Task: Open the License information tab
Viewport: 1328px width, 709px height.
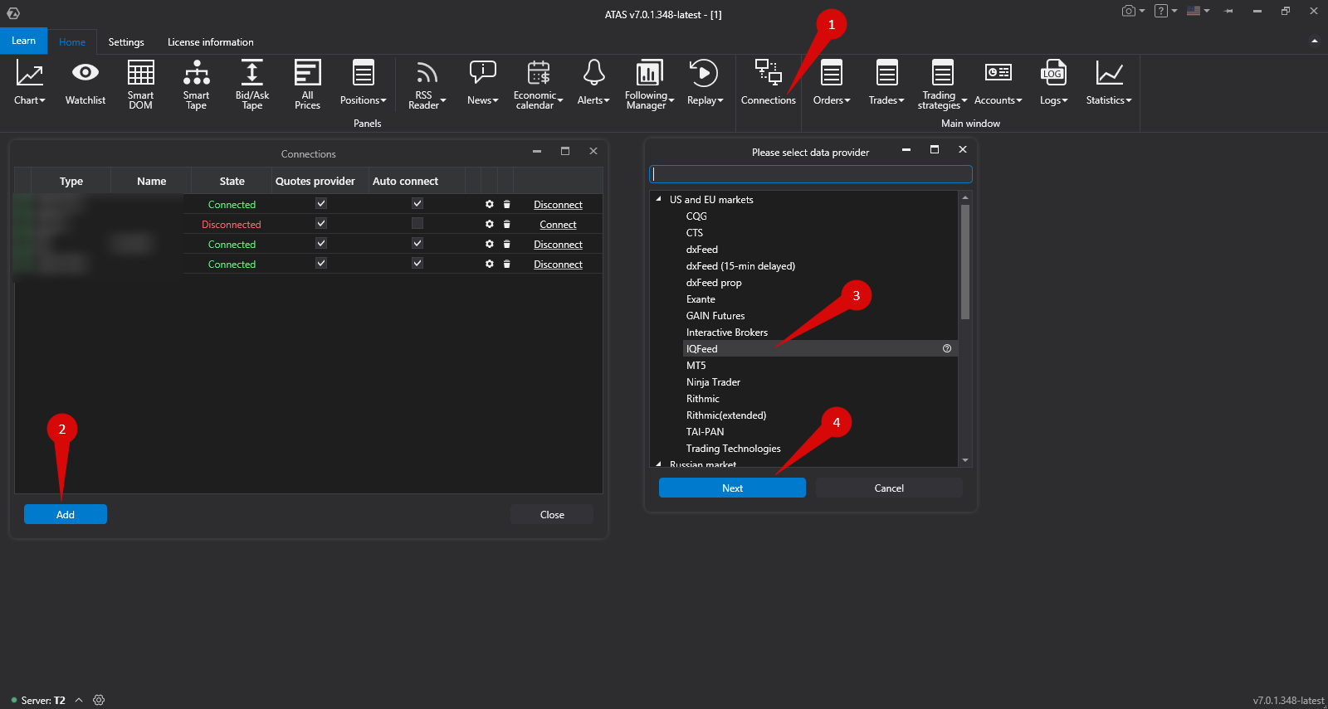Action: (210, 42)
